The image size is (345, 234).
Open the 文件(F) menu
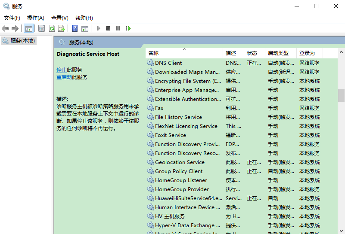[x=12, y=18]
